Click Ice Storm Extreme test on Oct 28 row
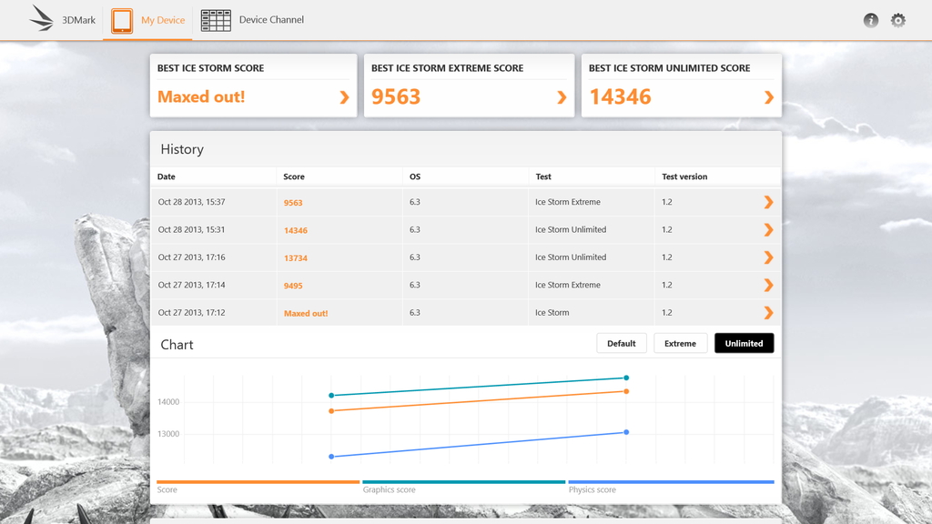Screen dimensions: 932x524 point(568,202)
